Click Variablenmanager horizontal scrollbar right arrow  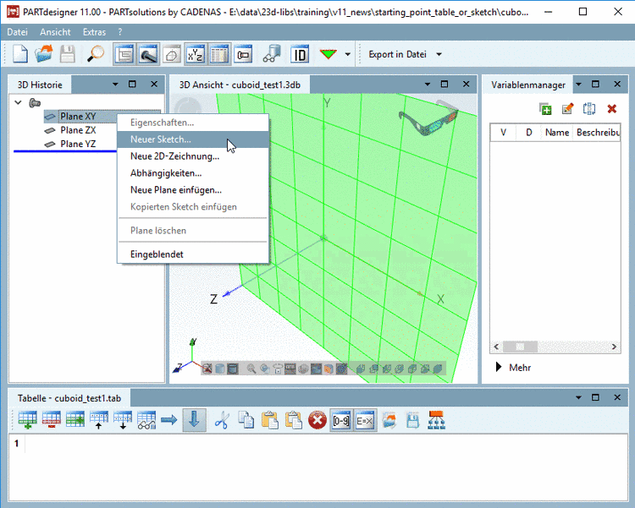(x=615, y=347)
